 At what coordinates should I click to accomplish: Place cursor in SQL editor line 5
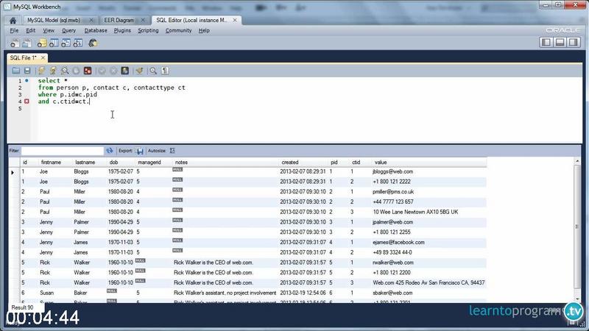click(x=308, y=108)
